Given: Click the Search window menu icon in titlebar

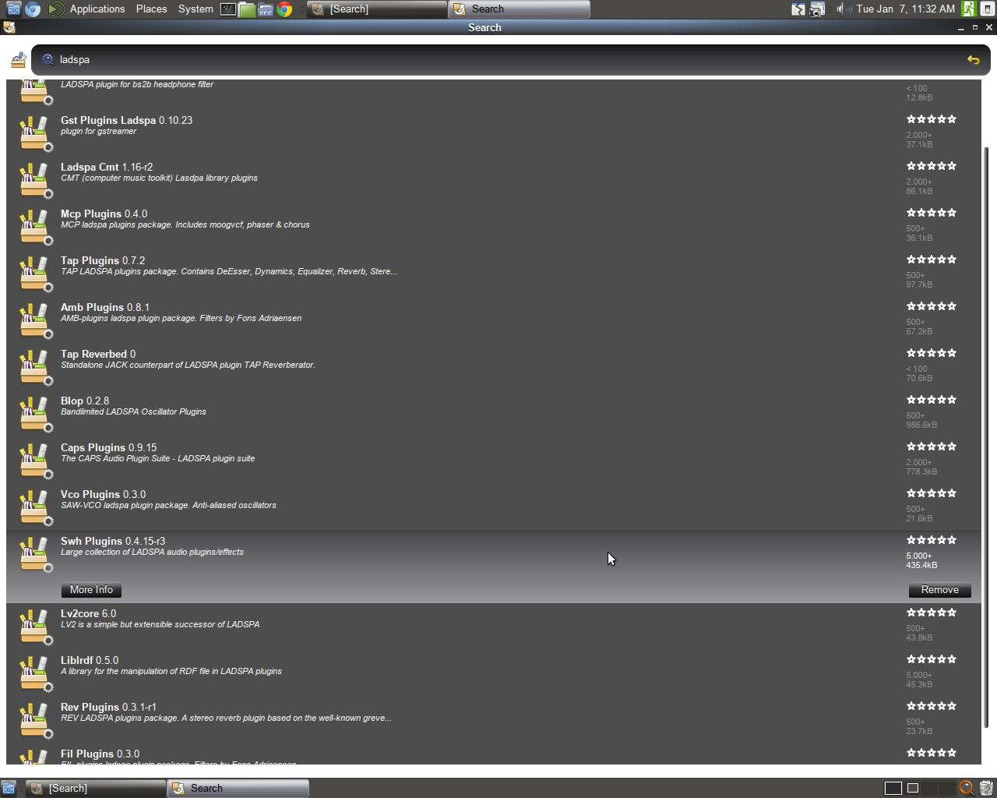Looking at the screenshot, I should (x=9, y=27).
